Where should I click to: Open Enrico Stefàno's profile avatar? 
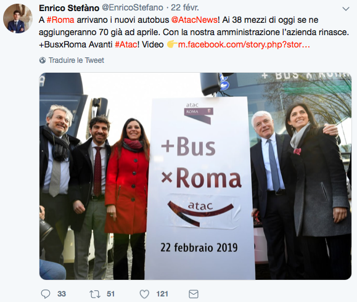[x=17, y=18]
